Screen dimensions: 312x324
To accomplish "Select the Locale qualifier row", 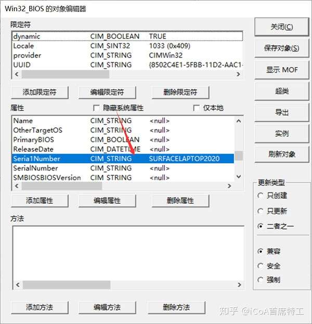I will click(127, 46).
